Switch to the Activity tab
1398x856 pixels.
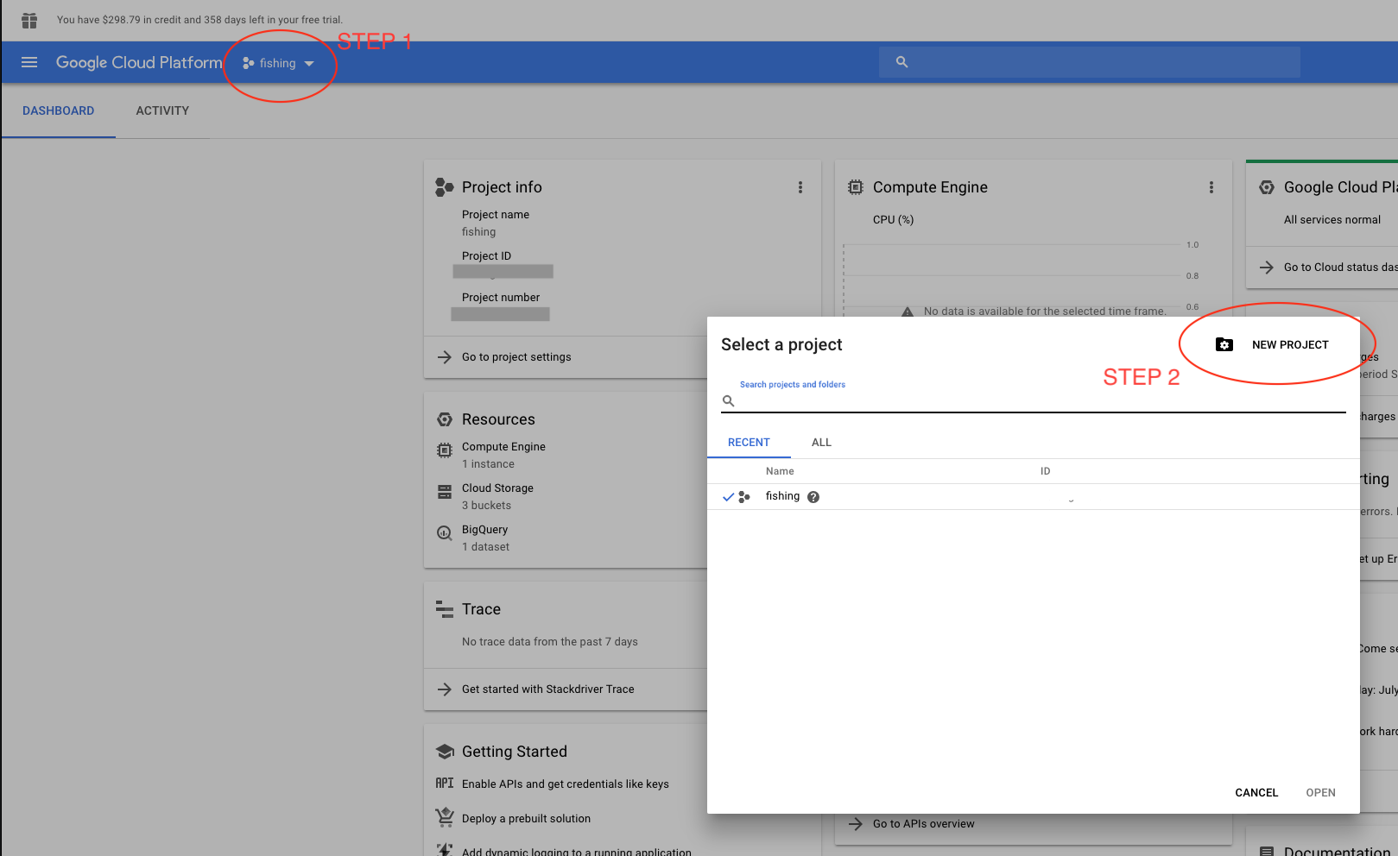(x=162, y=110)
